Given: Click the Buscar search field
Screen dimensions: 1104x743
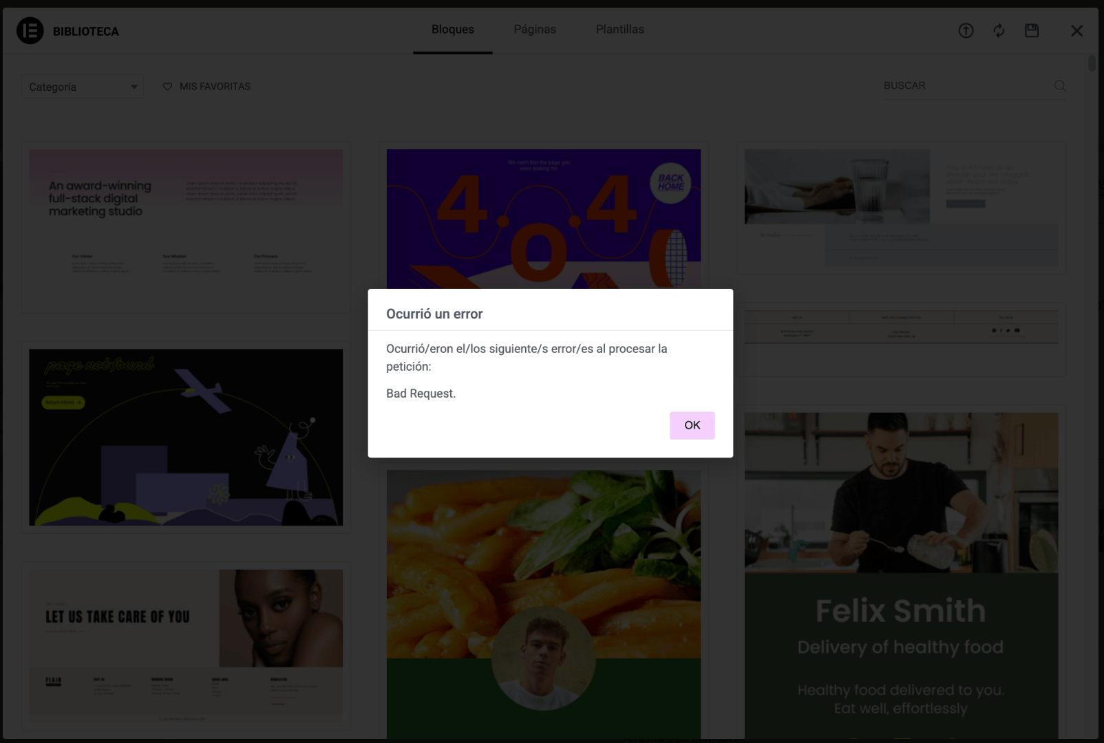Looking at the screenshot, I should click(x=964, y=86).
